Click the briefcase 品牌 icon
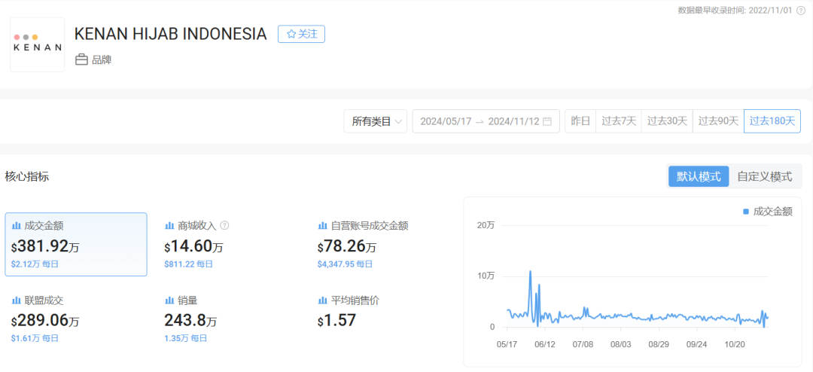 coord(81,59)
